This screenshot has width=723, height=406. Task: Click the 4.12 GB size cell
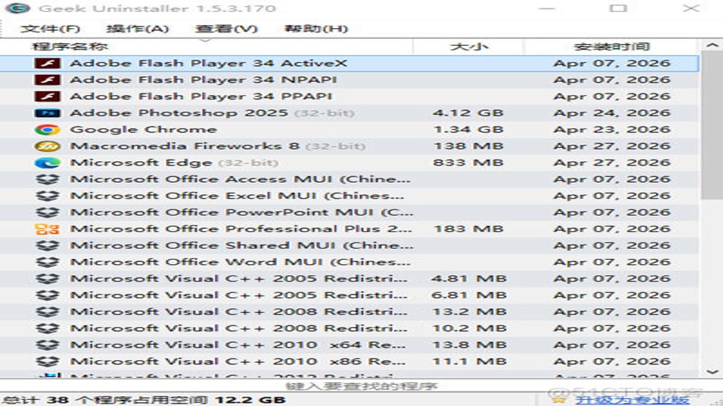[x=468, y=113]
